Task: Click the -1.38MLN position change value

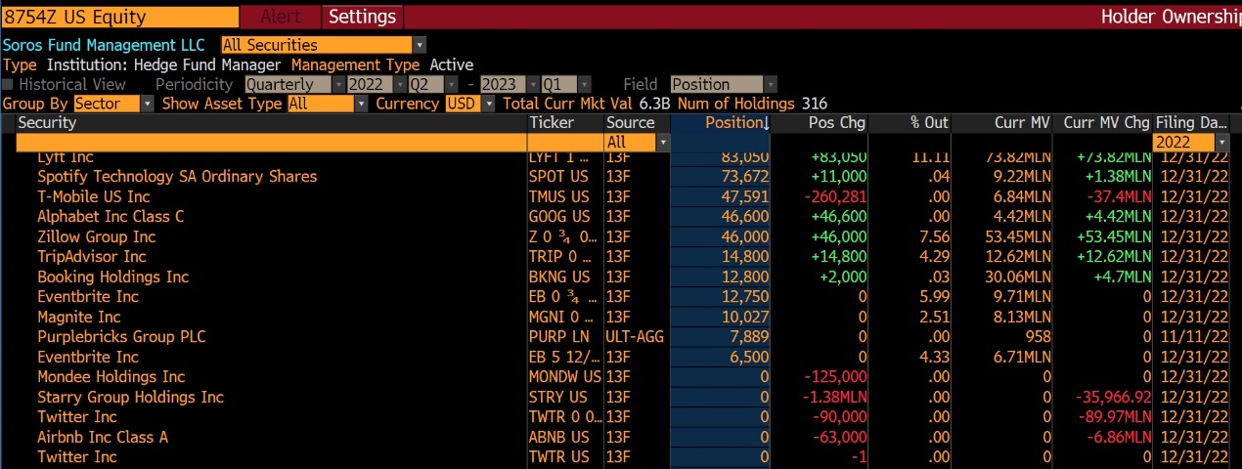Action: pyautogui.click(x=833, y=397)
